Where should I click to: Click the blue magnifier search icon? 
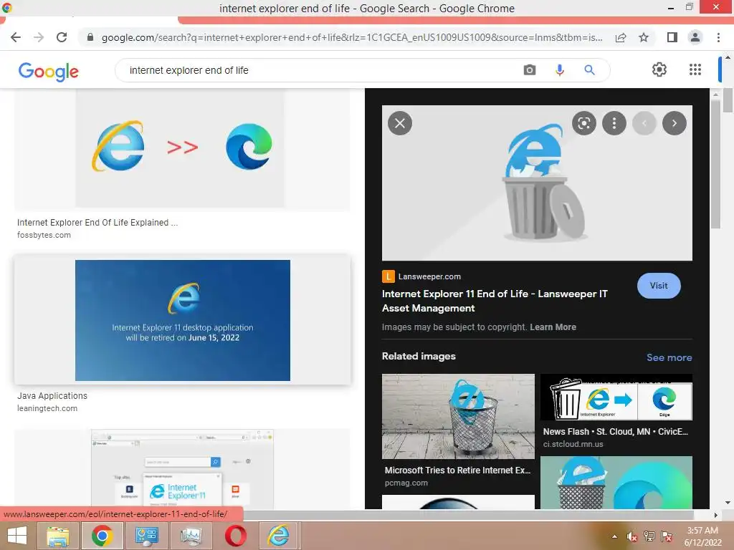(589, 70)
